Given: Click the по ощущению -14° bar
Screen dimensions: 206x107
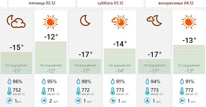Looking at the screenshot, I should [x=120, y=61].
